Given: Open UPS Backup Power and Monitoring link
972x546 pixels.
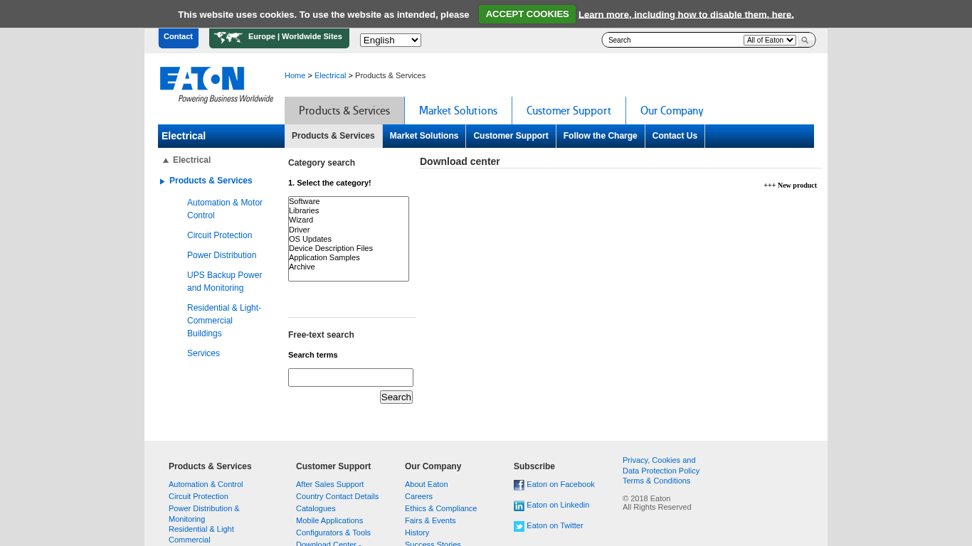Looking at the screenshot, I should 224,282.
